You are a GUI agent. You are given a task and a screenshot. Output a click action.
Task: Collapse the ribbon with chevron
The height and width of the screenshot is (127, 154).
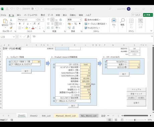[x=151, y=31]
